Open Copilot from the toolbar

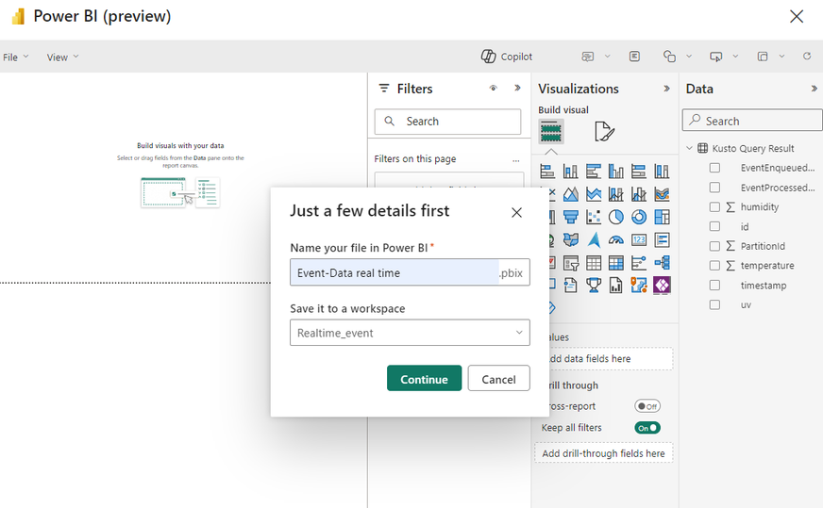[507, 57]
